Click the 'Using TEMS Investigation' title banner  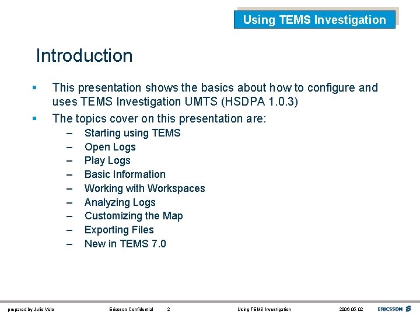coord(314,20)
